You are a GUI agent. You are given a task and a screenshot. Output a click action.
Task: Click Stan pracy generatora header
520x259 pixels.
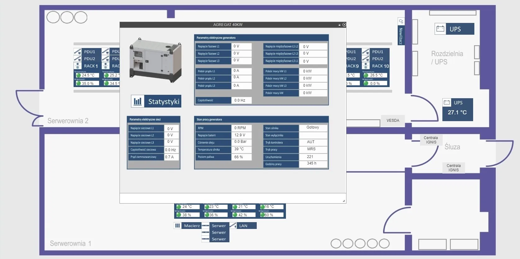[x=261, y=120]
